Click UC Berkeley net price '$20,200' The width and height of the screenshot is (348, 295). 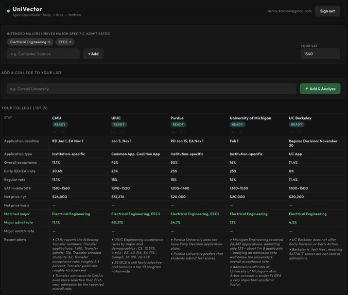(x=297, y=197)
